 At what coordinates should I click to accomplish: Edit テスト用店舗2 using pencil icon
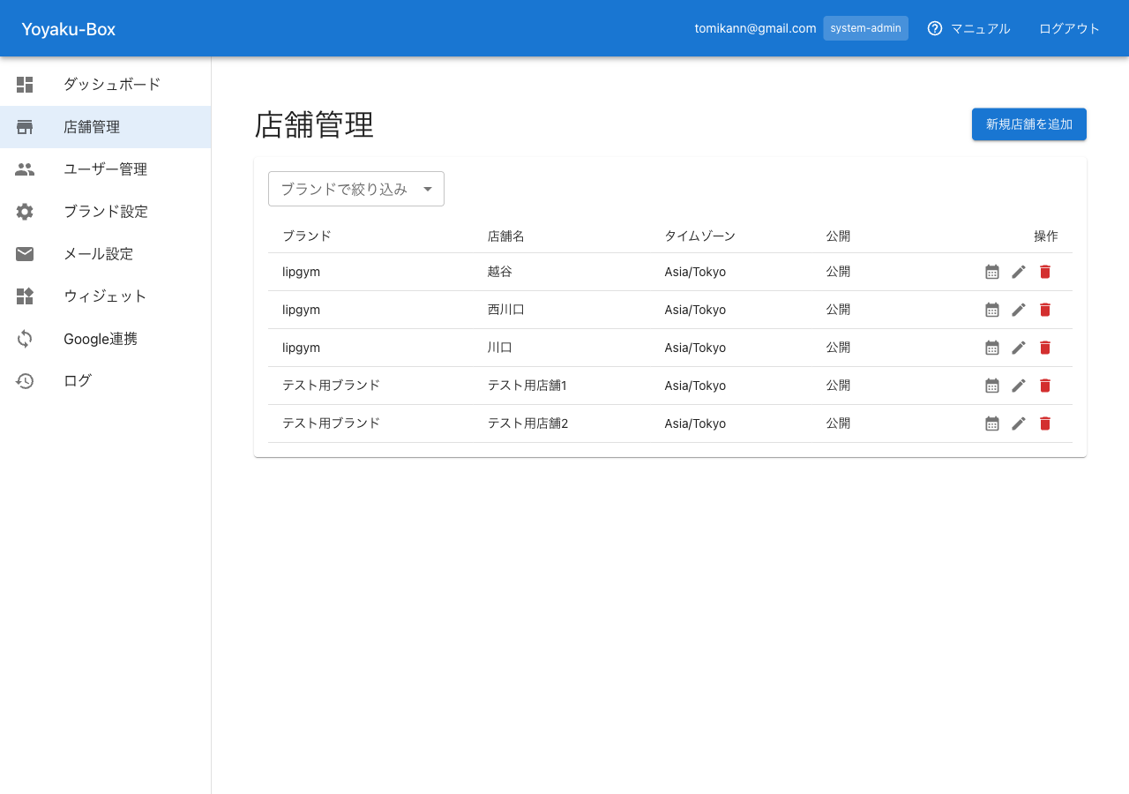1019,423
